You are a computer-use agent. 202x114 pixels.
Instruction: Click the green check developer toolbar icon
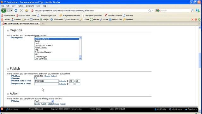tap(199, 20)
